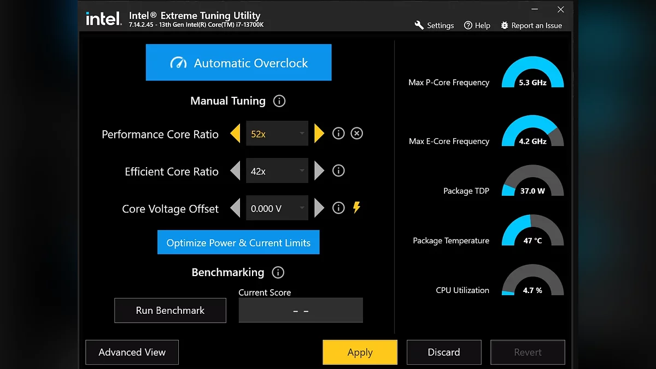
Task: Increase the Core Voltage Offset with right arrow
Action: point(319,208)
